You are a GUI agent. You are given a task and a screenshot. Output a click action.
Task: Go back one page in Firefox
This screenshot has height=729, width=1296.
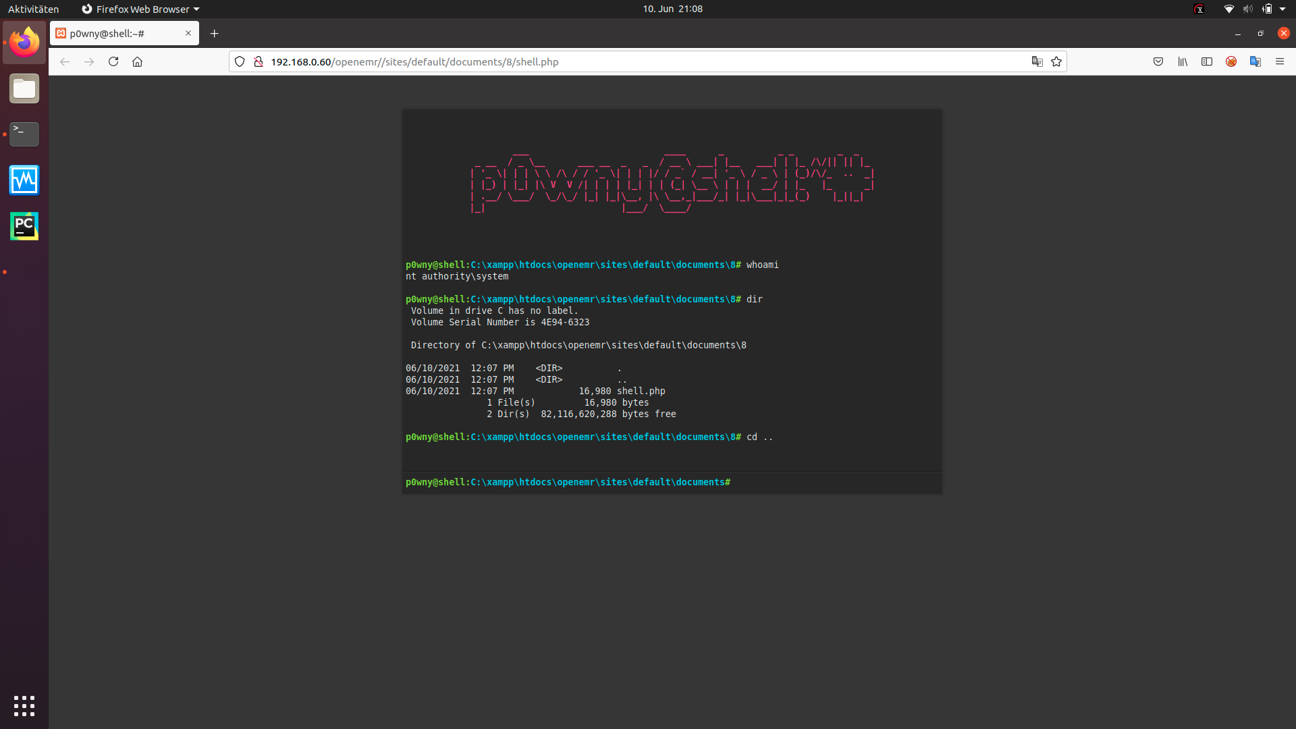click(x=65, y=61)
